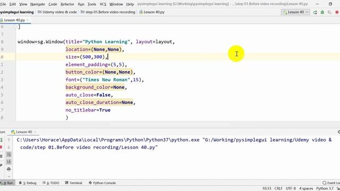
Task: Open the Event Log
Action: pyautogui.click(x=331, y=183)
